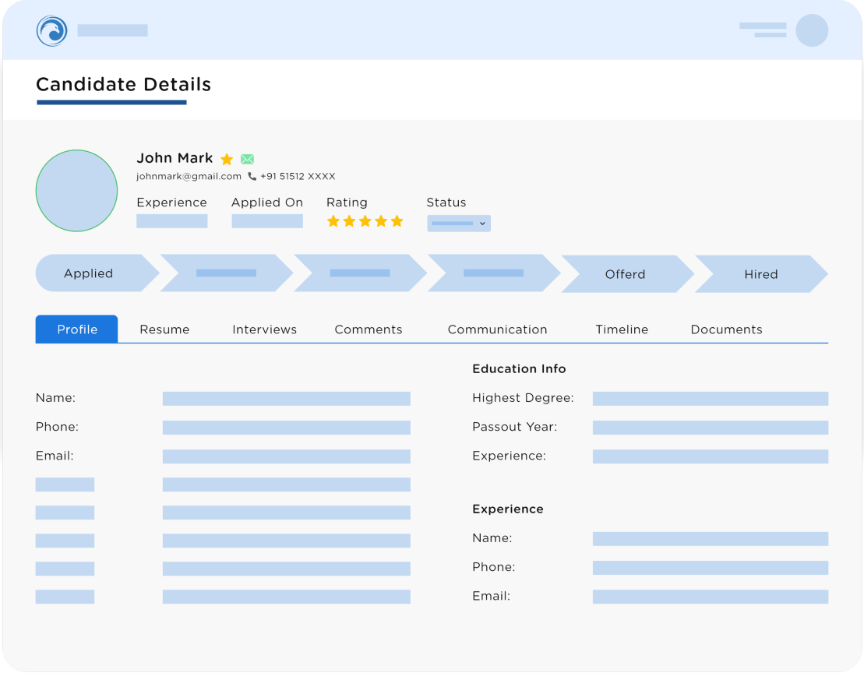Click the bird logo icon in header
The height and width of the screenshot is (687, 864).
(52, 31)
